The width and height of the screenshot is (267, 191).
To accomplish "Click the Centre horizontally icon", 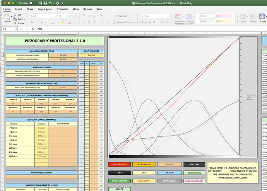I will click(x=89, y=22).
